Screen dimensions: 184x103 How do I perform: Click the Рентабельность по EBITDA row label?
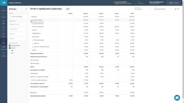[37, 70]
